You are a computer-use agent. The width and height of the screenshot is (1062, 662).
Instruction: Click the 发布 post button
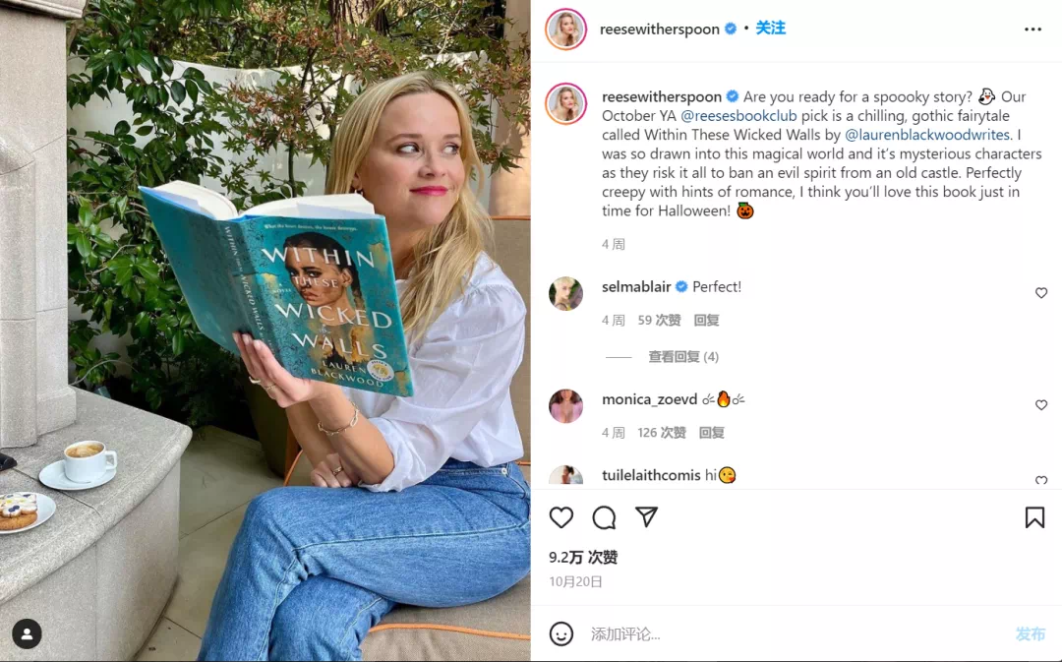pos(1031,634)
